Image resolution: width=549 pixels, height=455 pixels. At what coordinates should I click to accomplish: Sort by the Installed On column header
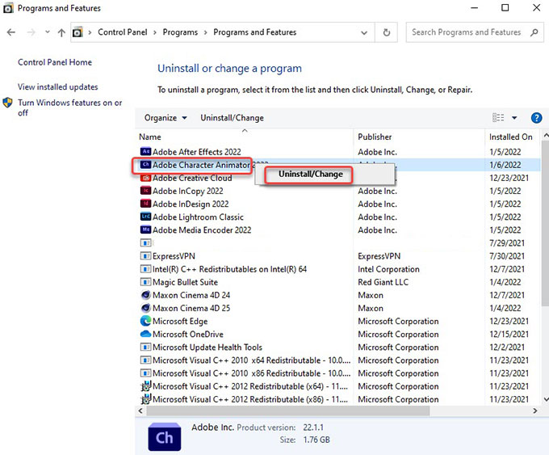point(511,137)
